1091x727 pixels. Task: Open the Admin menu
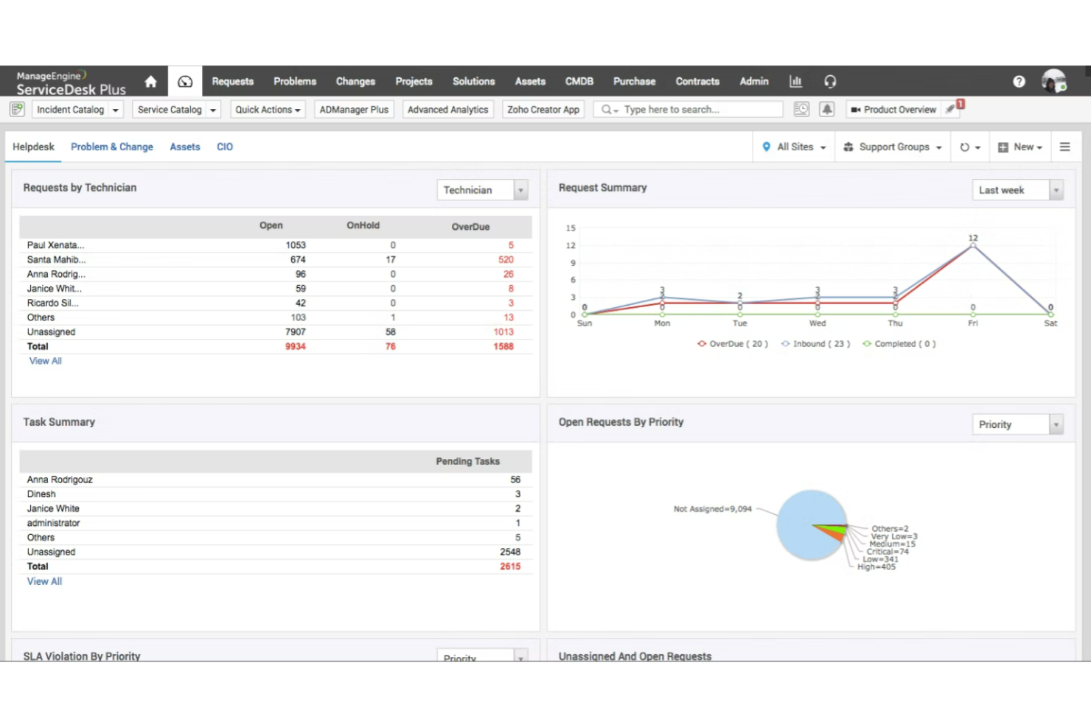[x=753, y=81]
